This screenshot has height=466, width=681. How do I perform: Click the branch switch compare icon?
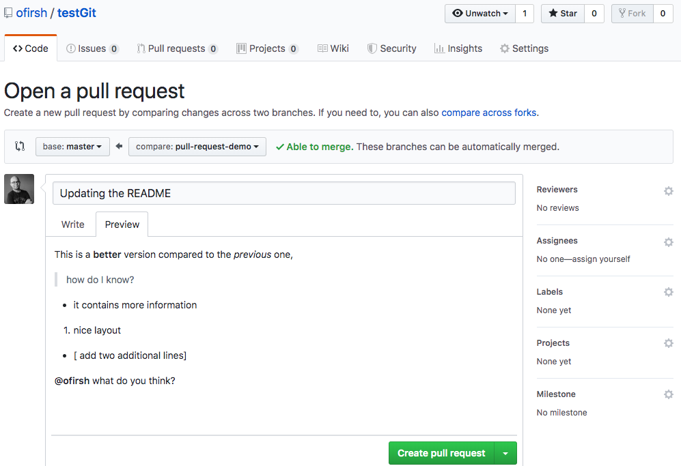pyautogui.click(x=20, y=147)
